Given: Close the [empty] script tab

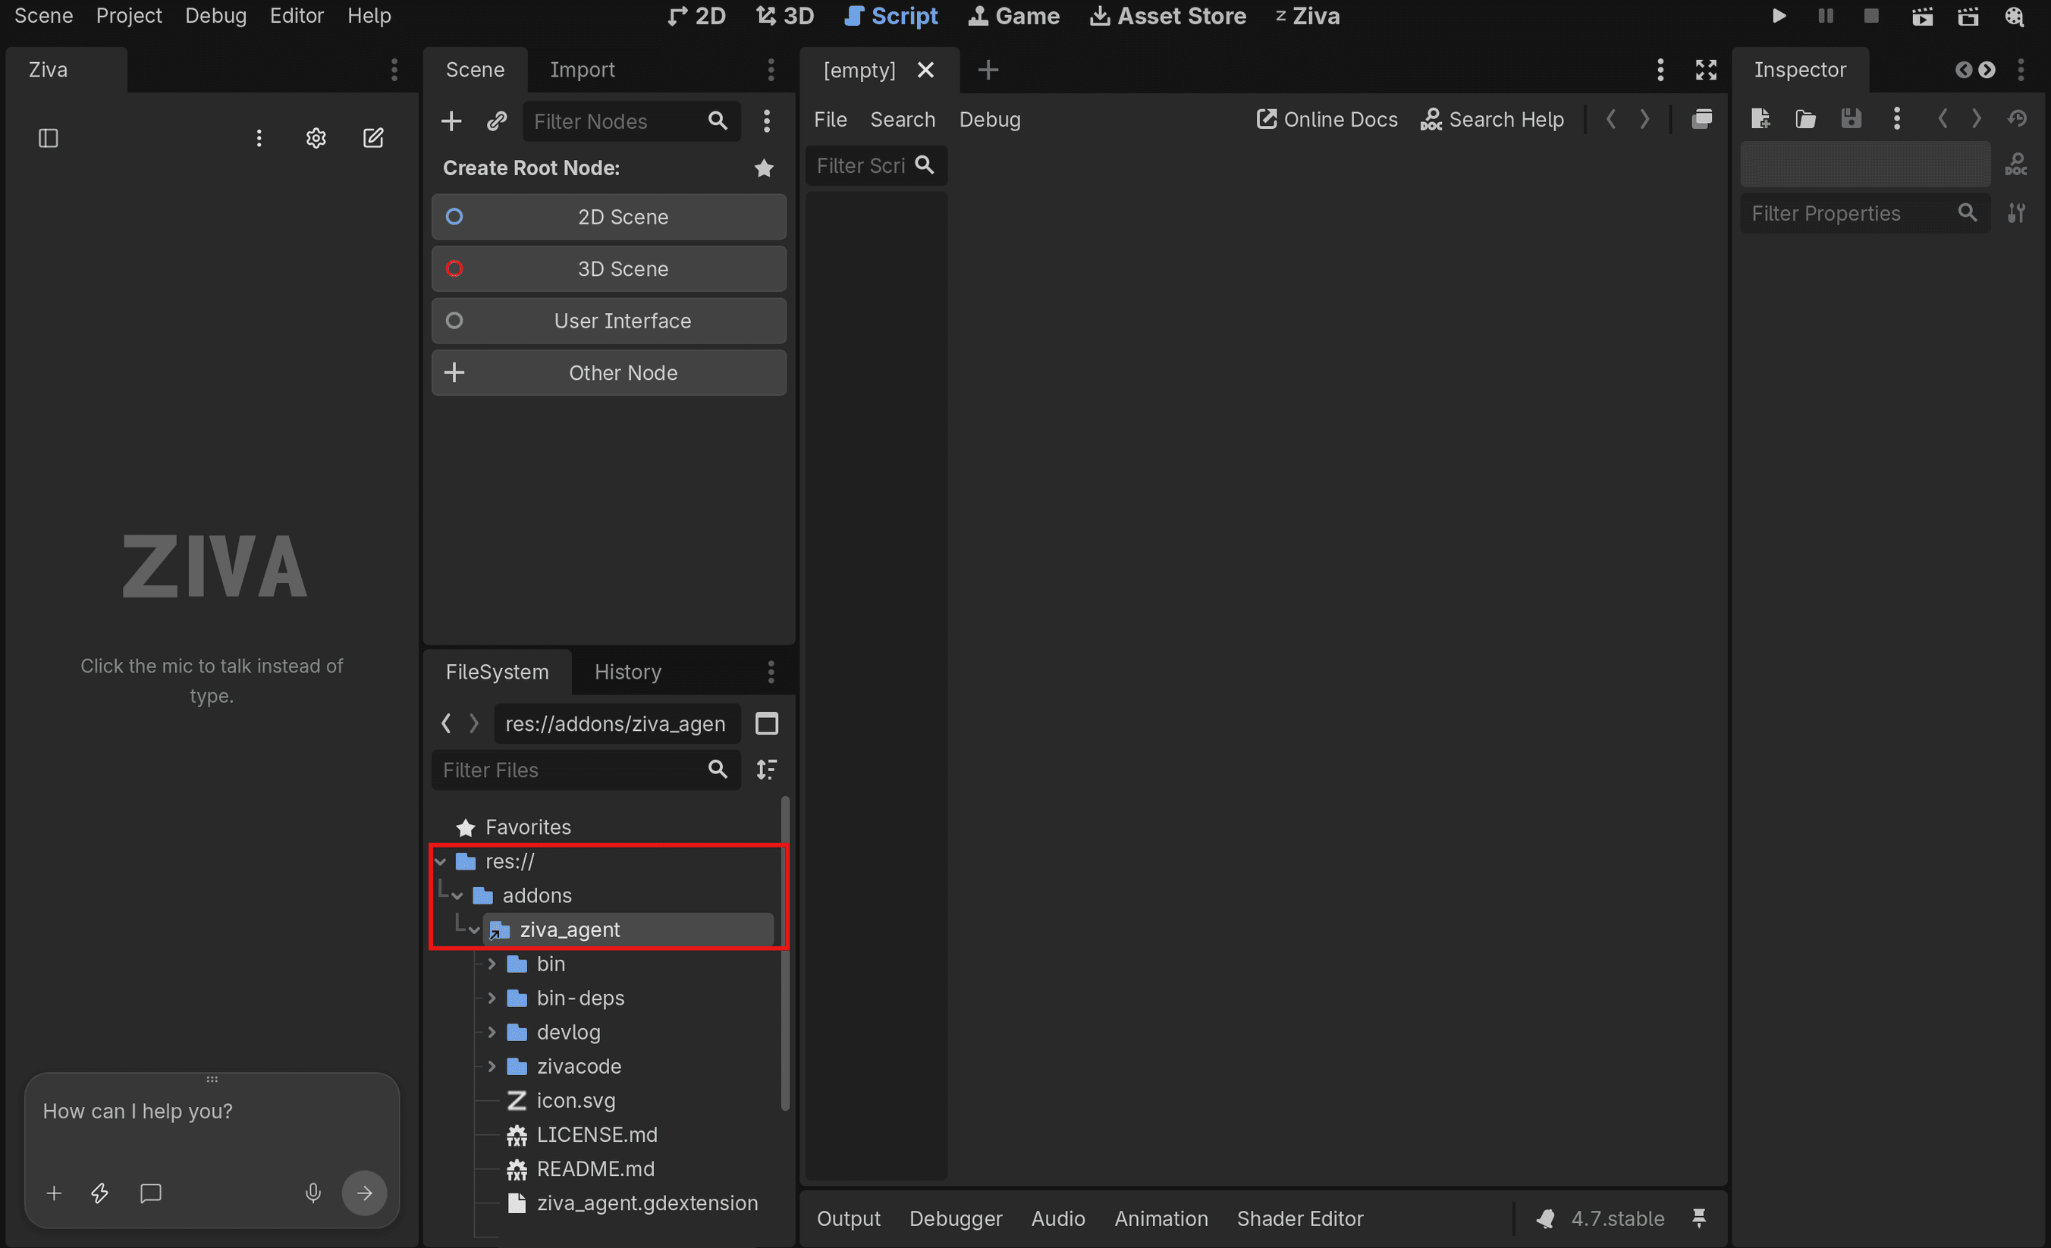Looking at the screenshot, I should click(x=925, y=70).
